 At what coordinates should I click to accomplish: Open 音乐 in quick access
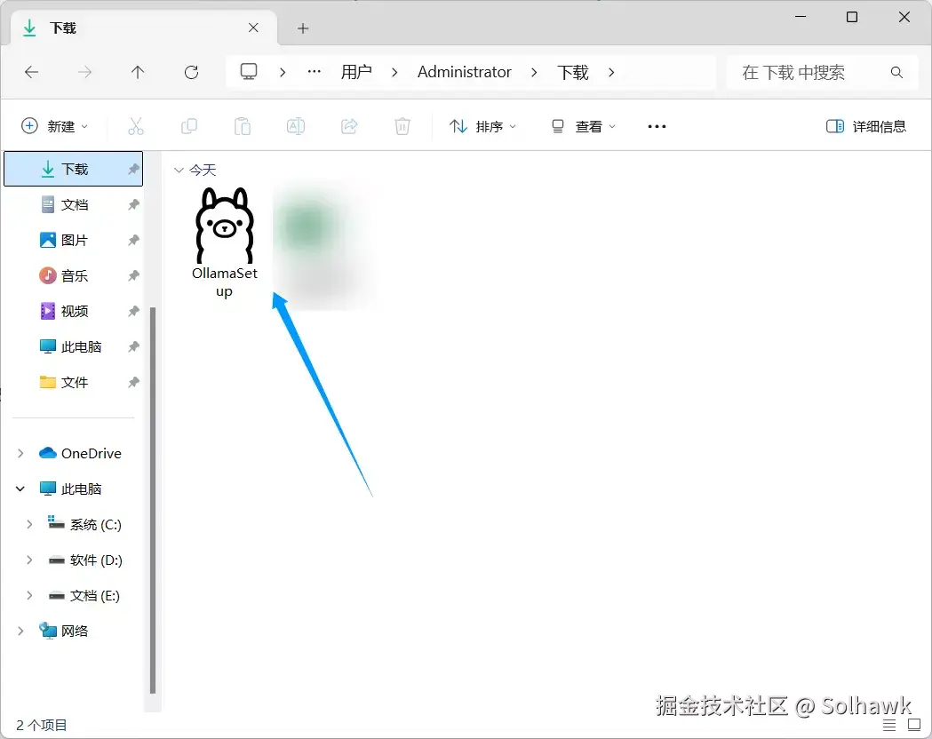click(x=74, y=275)
